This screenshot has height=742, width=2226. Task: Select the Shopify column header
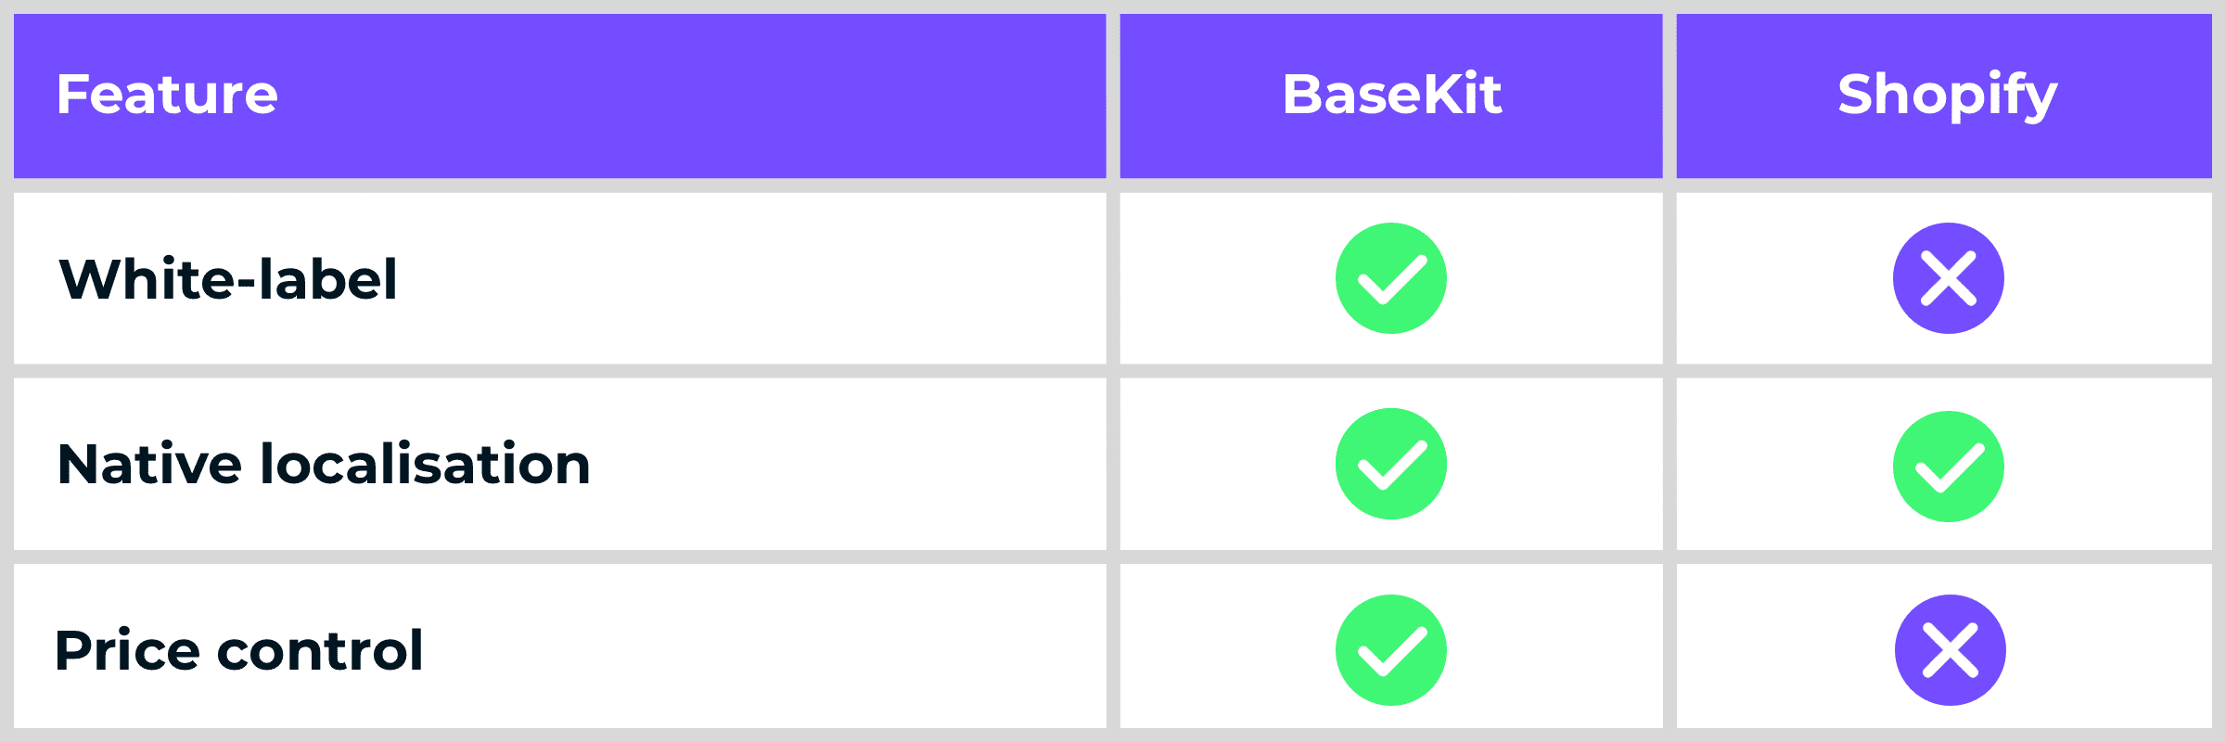pyautogui.click(x=1947, y=95)
